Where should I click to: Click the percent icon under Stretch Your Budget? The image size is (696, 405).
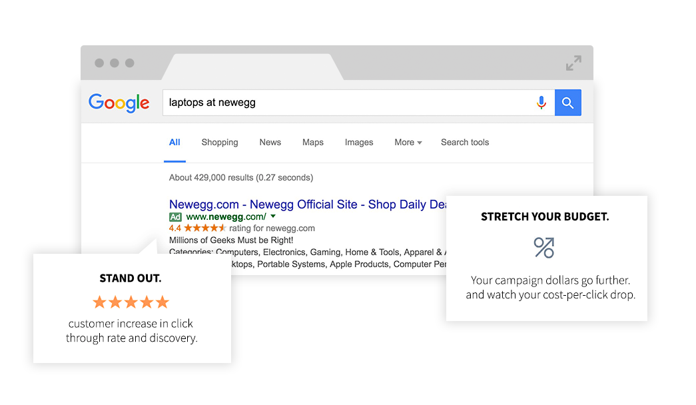click(543, 248)
